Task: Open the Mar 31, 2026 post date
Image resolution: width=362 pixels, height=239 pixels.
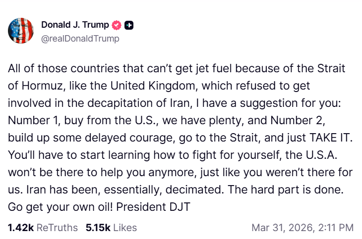Action: tap(280, 228)
